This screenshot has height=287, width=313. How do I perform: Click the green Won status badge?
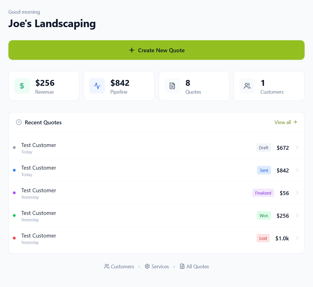point(264,215)
